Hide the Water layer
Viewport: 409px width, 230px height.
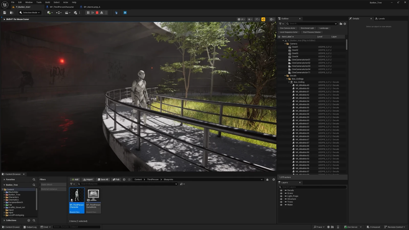tap(281, 205)
